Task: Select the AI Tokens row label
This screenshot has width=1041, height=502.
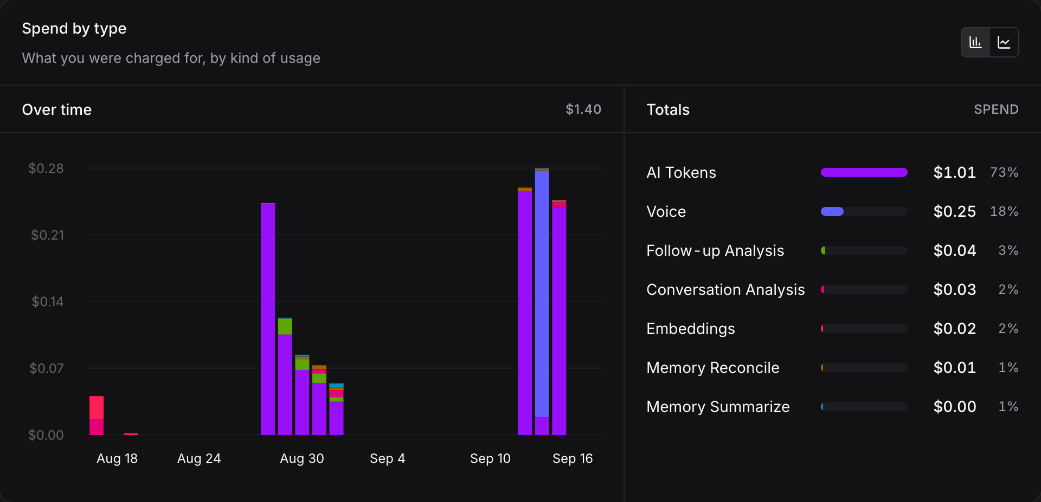Action: click(x=681, y=172)
